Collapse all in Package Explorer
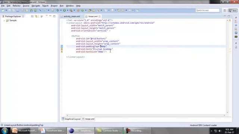Image resolution: width=239 pixels, height=134 pixels. coord(32,16)
